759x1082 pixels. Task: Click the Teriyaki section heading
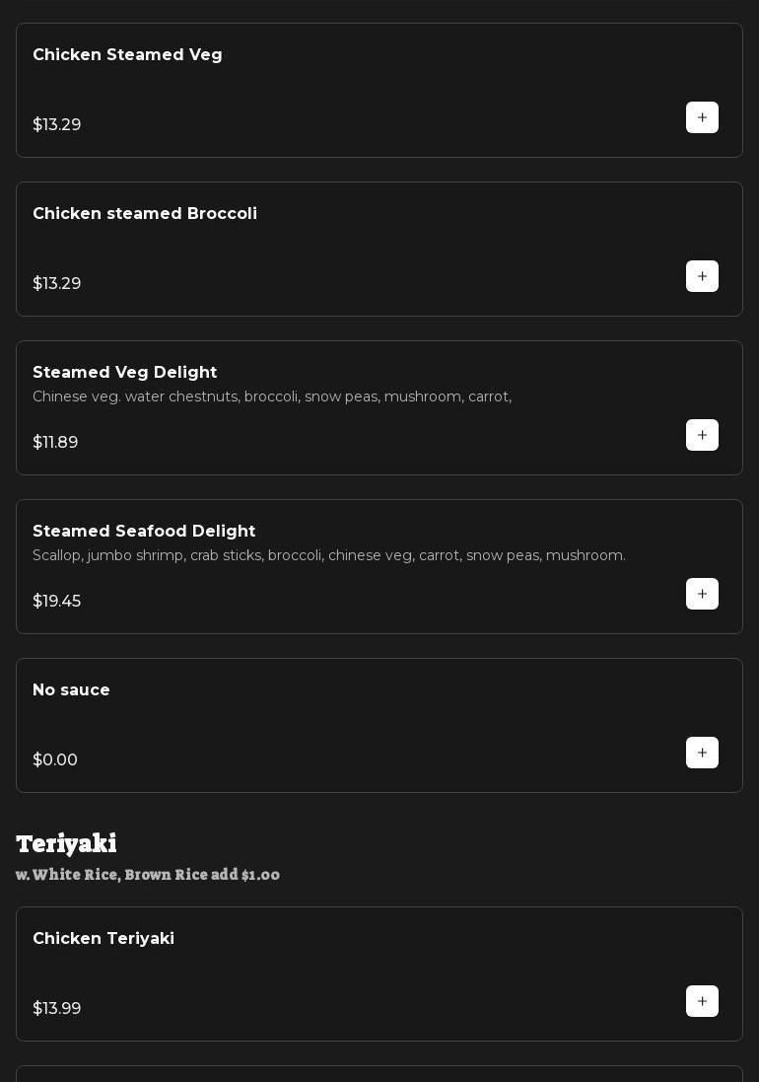66,843
